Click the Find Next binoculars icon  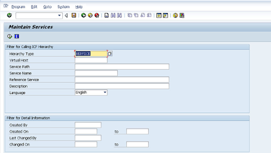120,15
